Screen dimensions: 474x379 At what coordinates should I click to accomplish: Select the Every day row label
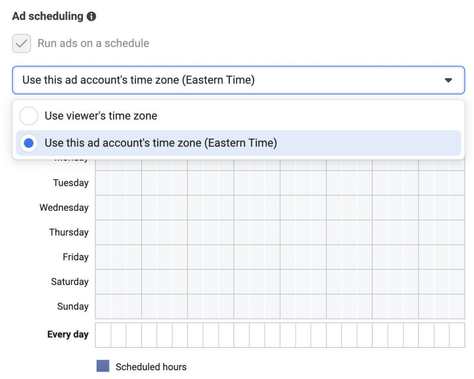pyautogui.click(x=68, y=334)
